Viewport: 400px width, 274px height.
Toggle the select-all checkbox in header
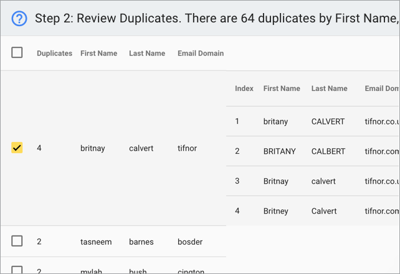pyautogui.click(x=17, y=52)
